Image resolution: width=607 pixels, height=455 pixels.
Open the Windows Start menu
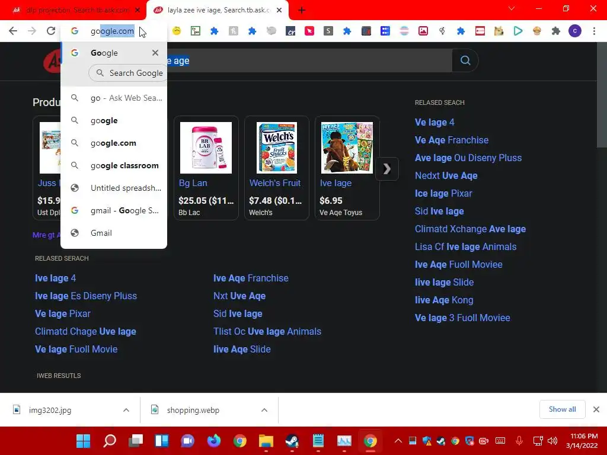tap(83, 441)
